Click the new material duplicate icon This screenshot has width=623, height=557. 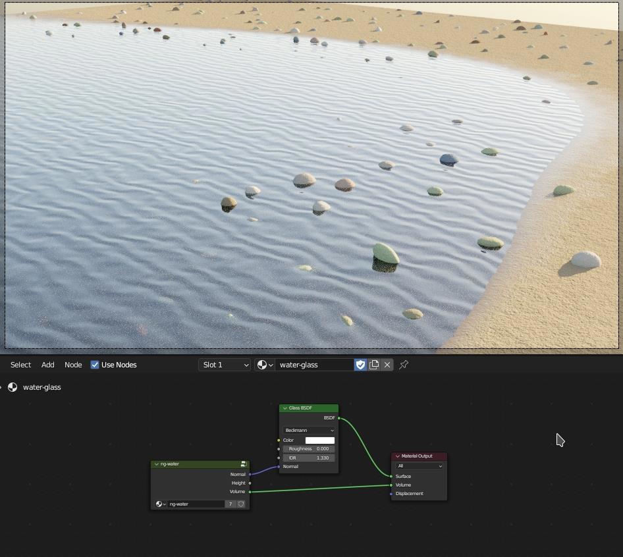[x=374, y=365]
